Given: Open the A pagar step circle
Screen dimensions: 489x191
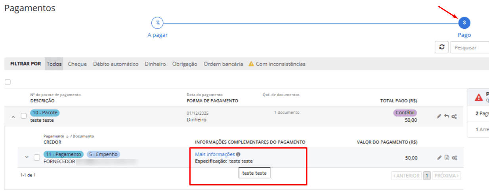Looking at the screenshot, I should (x=157, y=23).
